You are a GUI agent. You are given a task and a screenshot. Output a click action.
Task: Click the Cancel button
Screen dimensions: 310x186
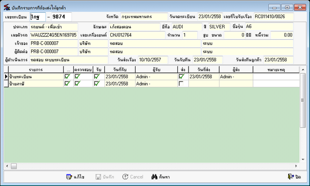(133, 177)
